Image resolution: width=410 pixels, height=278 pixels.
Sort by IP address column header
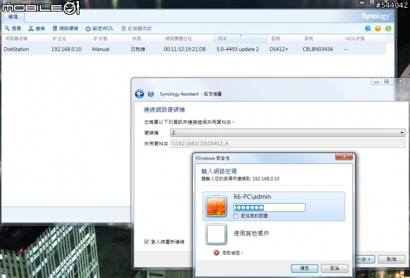pos(69,38)
